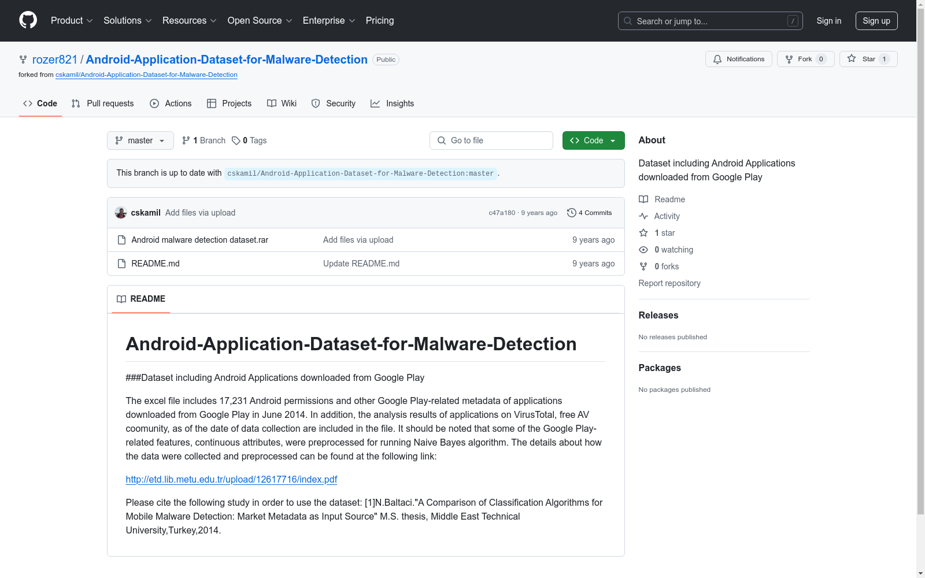The width and height of the screenshot is (925, 578).
Task: Open the README.md file
Action: [156, 264]
